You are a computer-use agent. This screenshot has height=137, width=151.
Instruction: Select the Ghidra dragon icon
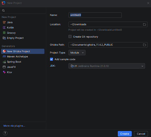point(4,51)
